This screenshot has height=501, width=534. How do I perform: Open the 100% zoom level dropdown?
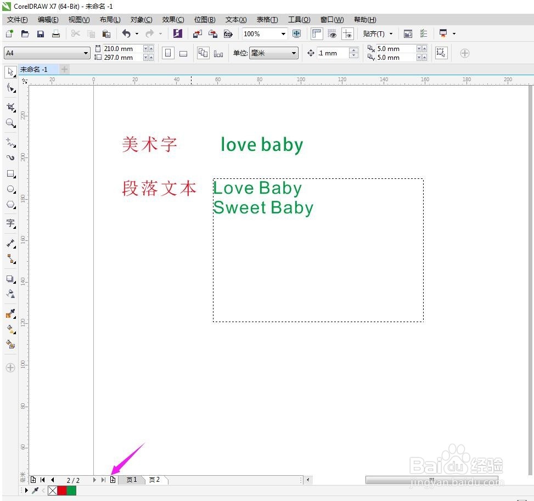click(283, 33)
